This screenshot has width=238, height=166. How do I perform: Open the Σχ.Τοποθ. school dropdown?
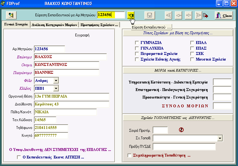coord(220,138)
